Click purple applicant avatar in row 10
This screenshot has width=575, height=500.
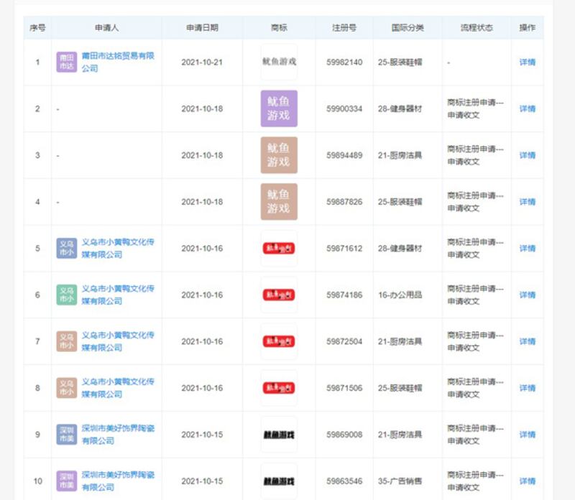66,481
